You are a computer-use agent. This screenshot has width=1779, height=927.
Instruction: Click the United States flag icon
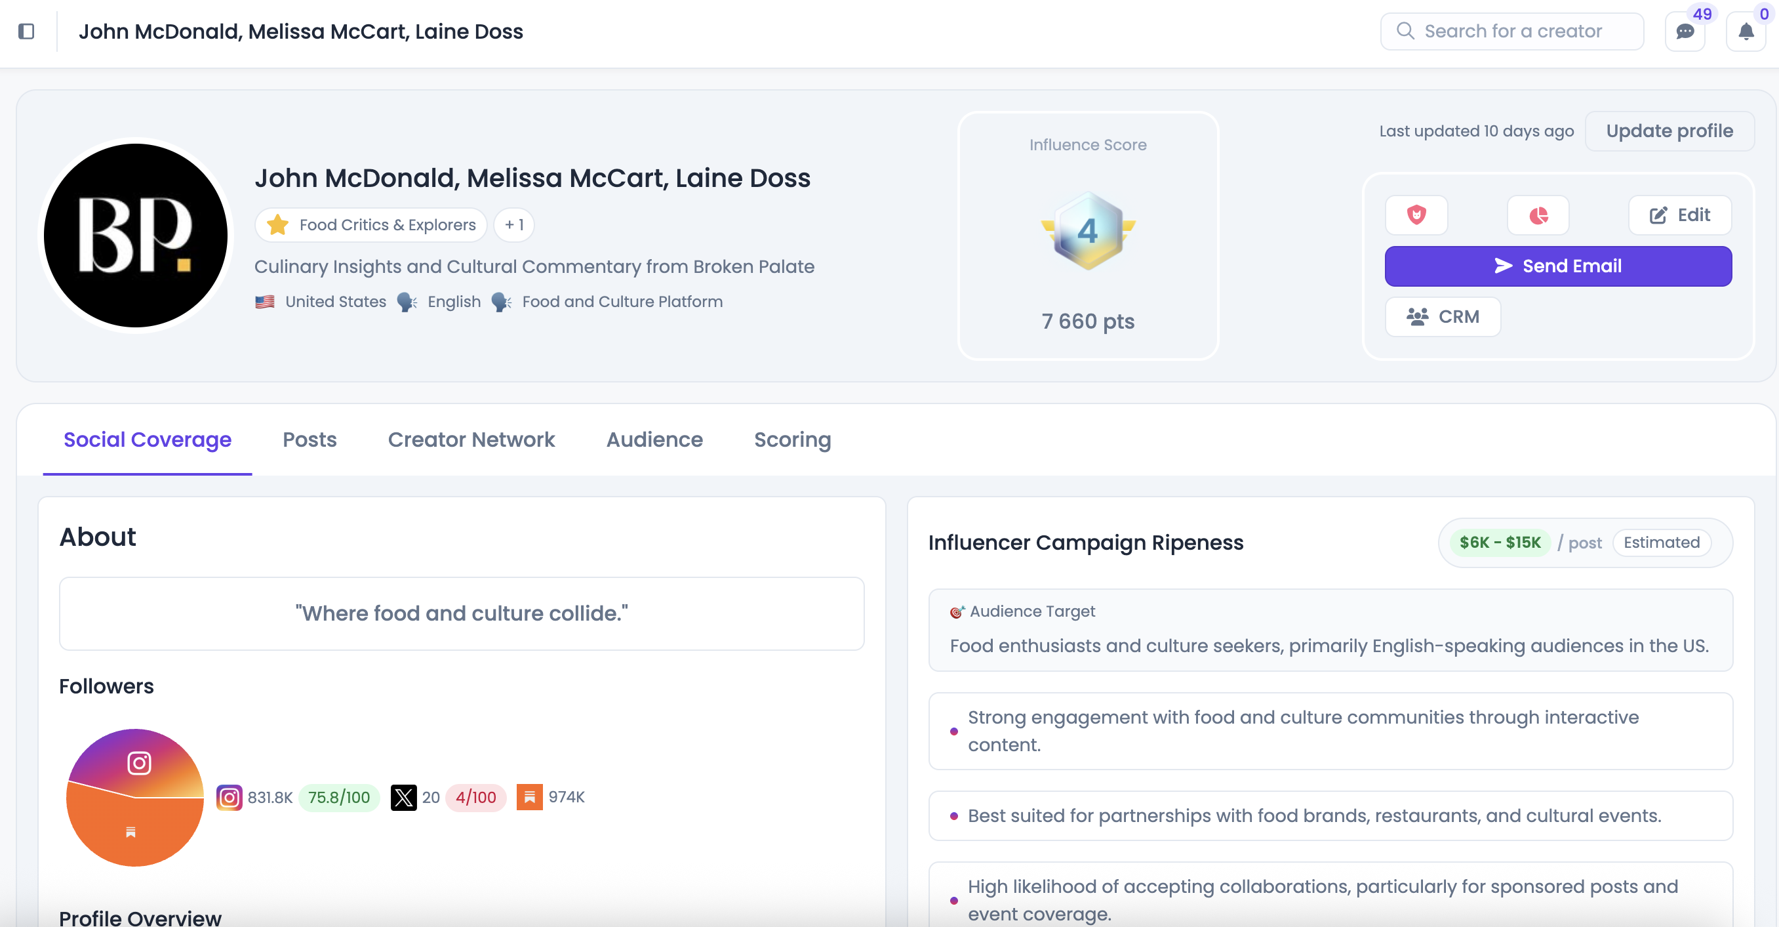264,302
